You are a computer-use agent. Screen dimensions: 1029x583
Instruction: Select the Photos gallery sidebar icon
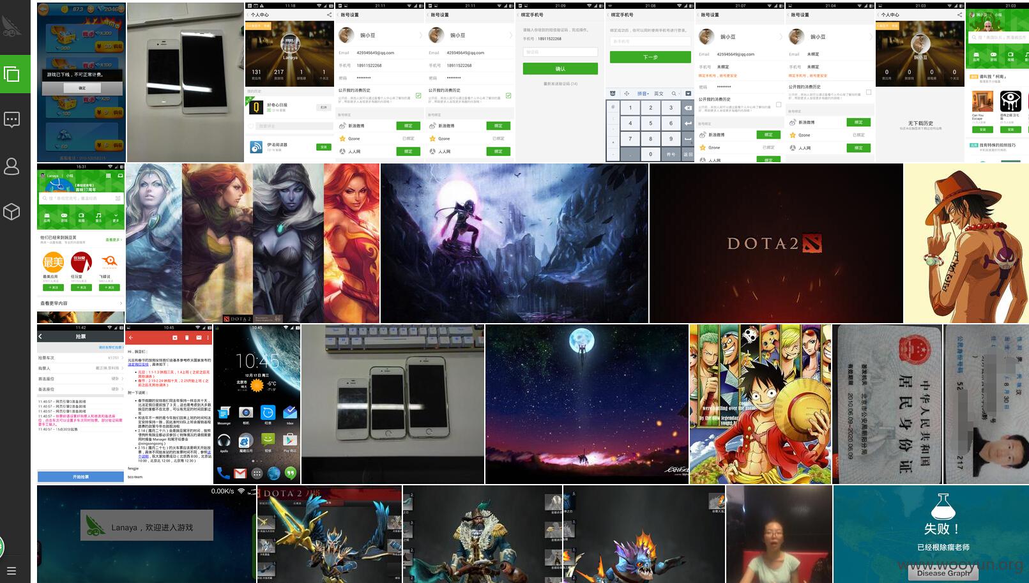[x=11, y=74]
